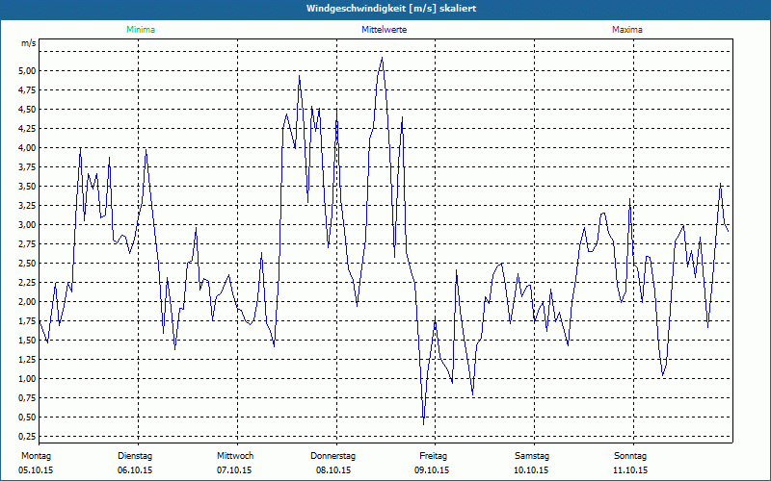
Task: Click the green Minima legend label
Action: pos(141,30)
